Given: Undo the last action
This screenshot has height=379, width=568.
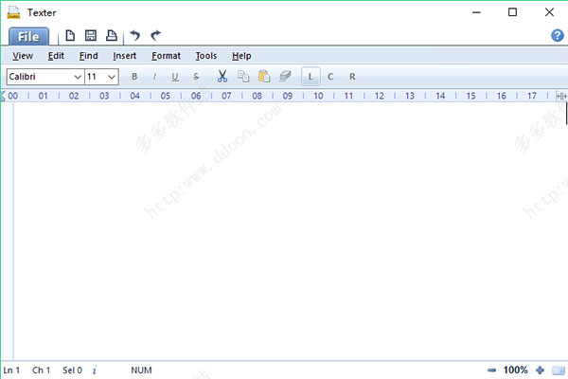Looking at the screenshot, I should (x=135, y=36).
